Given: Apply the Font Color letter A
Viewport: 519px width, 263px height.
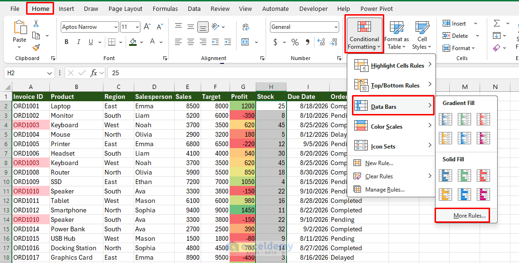Looking at the screenshot, I should pyautogui.click(x=152, y=42).
